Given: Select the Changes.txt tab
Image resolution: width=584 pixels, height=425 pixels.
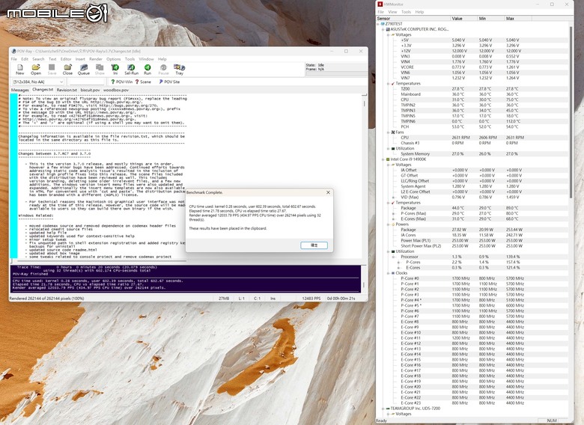Looking at the screenshot, I should coord(43,90).
